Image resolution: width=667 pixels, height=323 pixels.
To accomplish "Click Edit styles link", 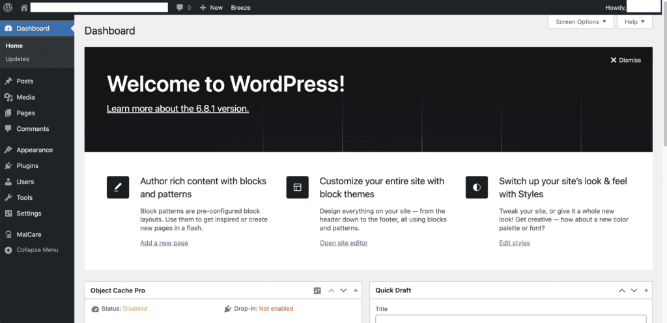I will [515, 243].
